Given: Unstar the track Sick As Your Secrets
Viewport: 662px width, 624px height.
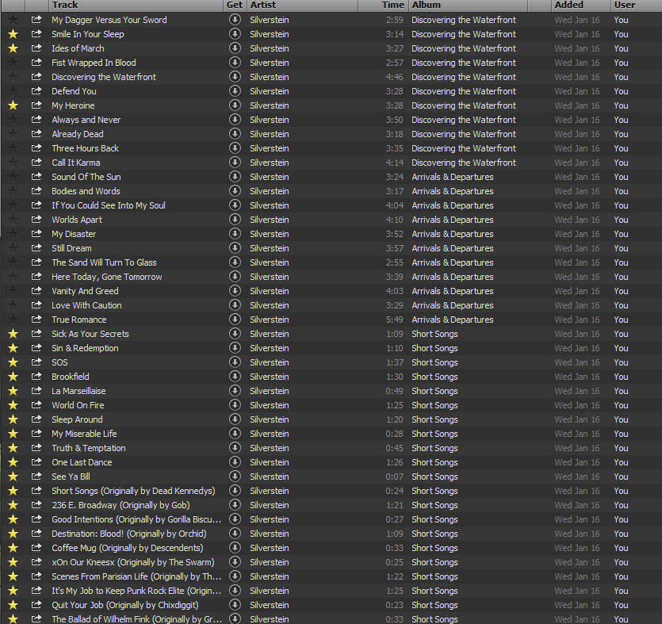Looking at the screenshot, I should click(13, 334).
